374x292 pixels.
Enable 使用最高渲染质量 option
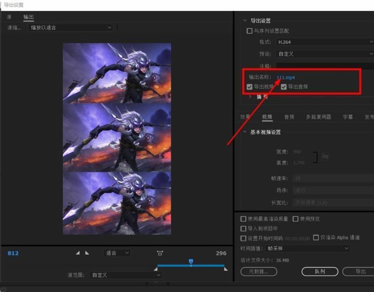[x=243, y=219]
